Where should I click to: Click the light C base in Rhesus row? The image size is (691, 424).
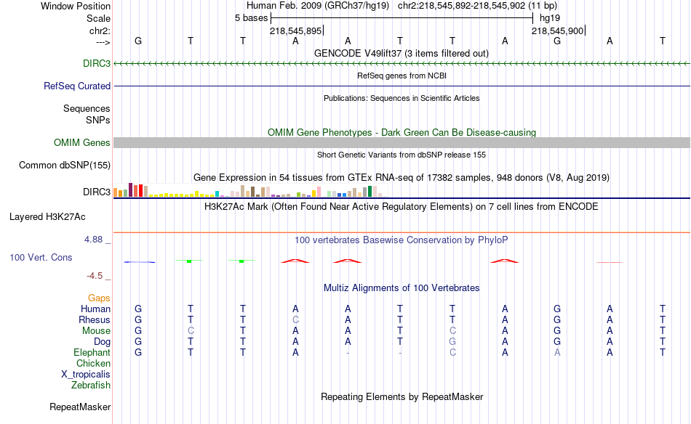click(x=295, y=319)
